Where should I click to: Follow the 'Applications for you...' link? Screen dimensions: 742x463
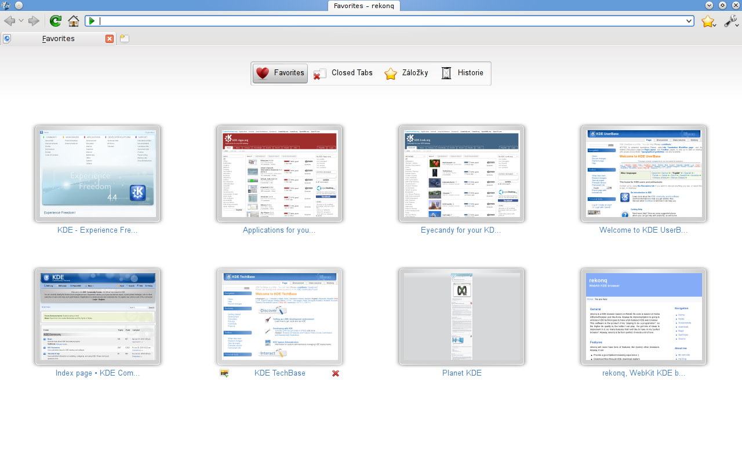(x=279, y=230)
